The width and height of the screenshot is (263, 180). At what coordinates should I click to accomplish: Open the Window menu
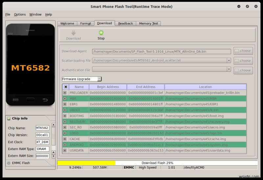pos(36,14)
